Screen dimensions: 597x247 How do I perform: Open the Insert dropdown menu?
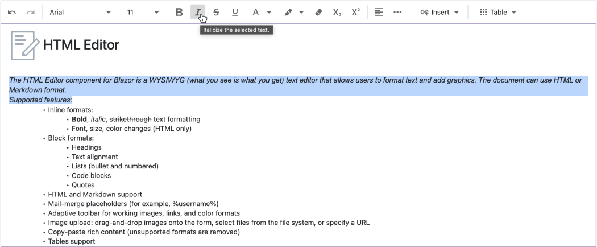point(440,12)
